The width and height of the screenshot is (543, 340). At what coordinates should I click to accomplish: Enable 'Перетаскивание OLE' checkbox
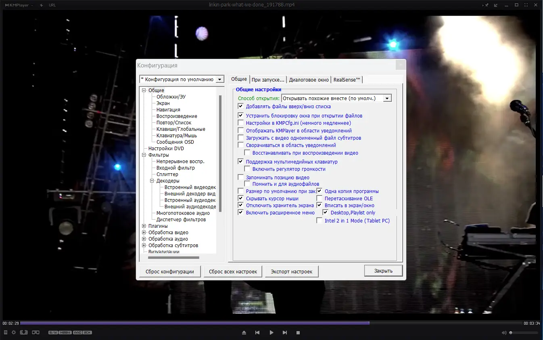point(320,198)
